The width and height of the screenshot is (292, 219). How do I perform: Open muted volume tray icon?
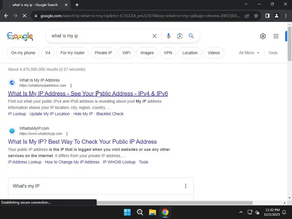pos(257,212)
